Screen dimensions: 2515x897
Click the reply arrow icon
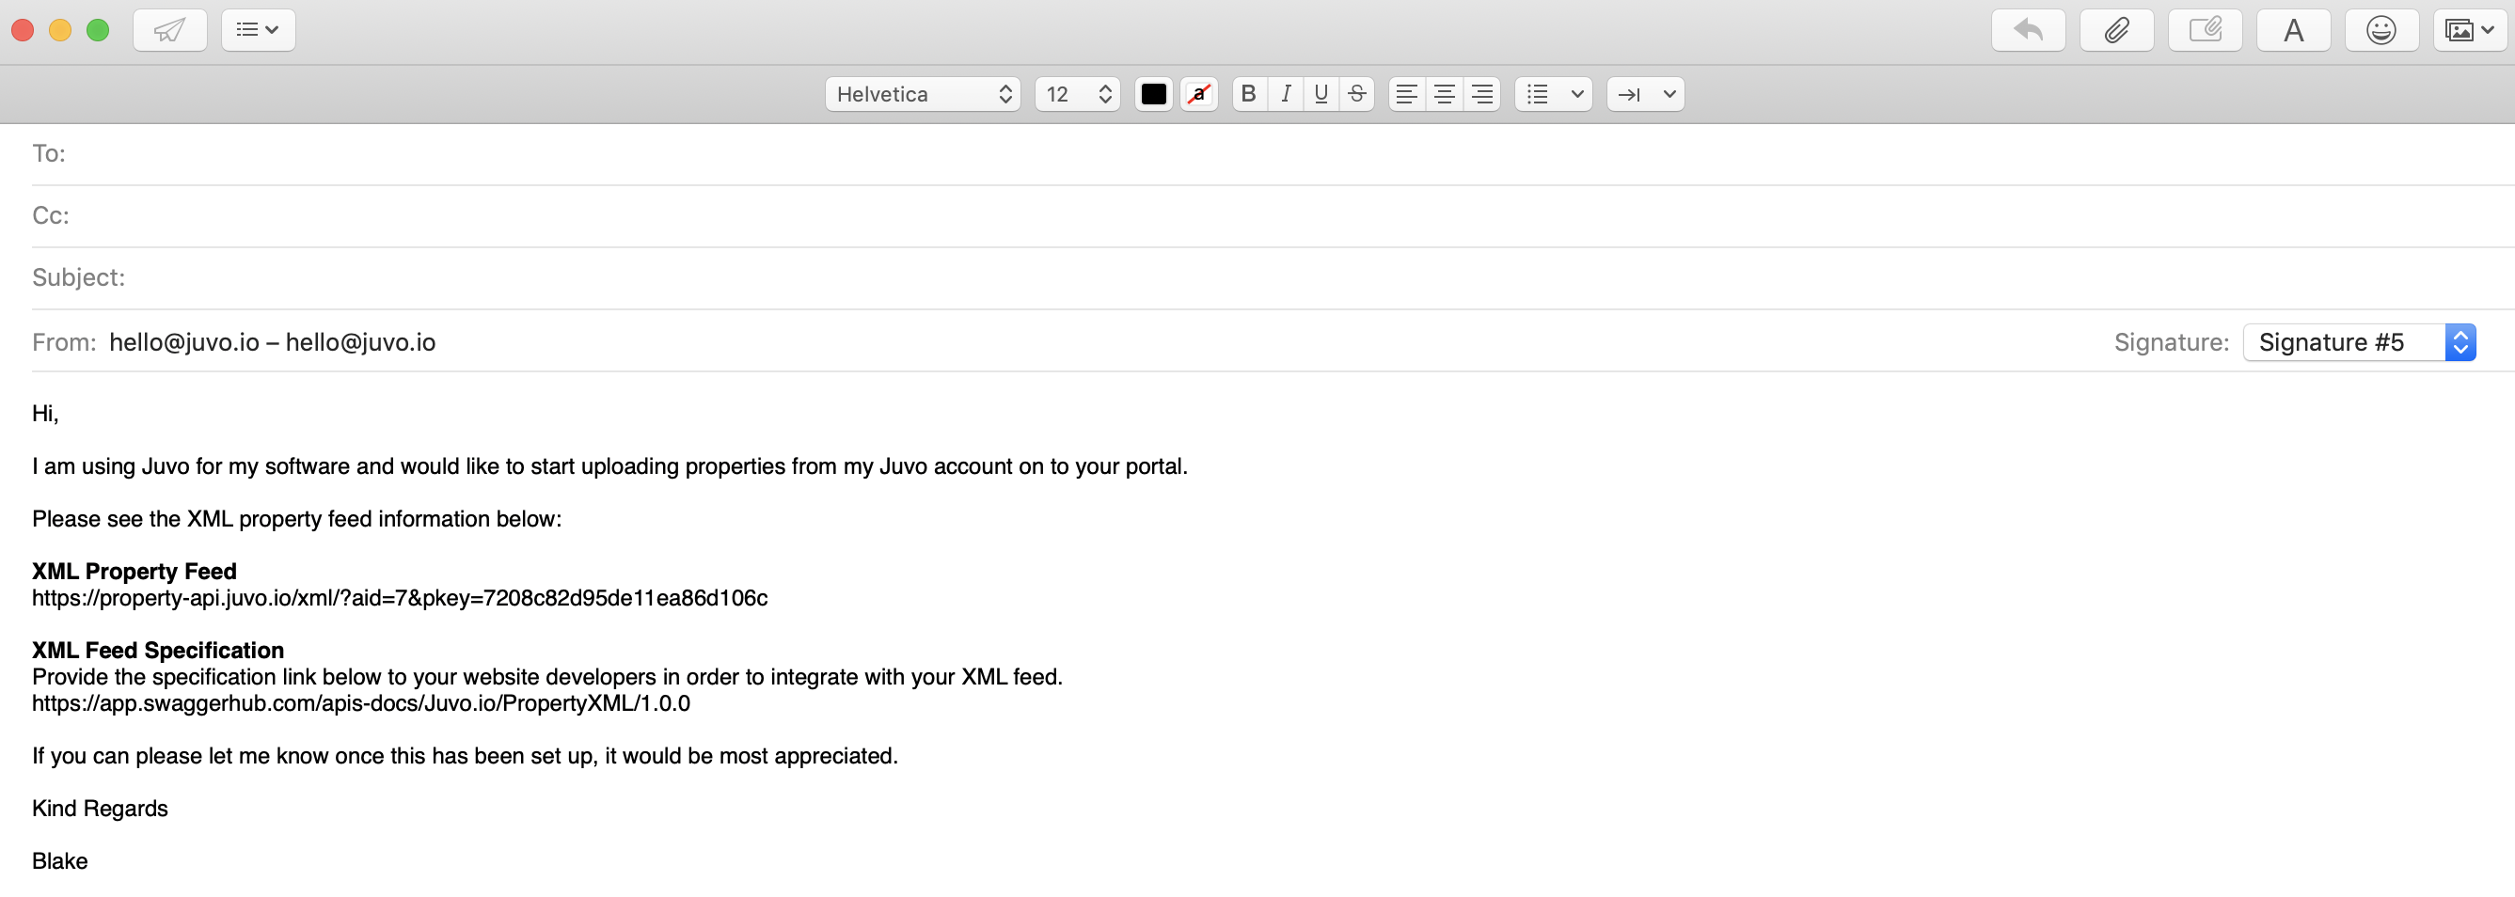pyautogui.click(x=2029, y=29)
